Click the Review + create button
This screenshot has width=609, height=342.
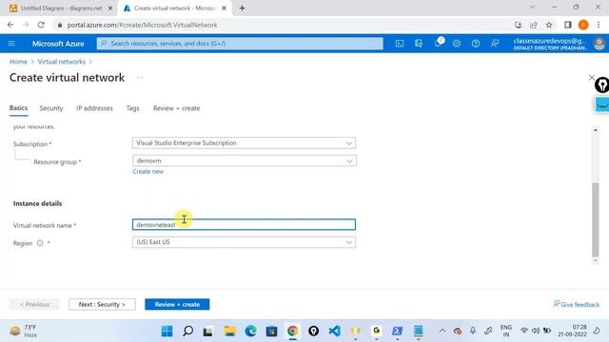177,304
